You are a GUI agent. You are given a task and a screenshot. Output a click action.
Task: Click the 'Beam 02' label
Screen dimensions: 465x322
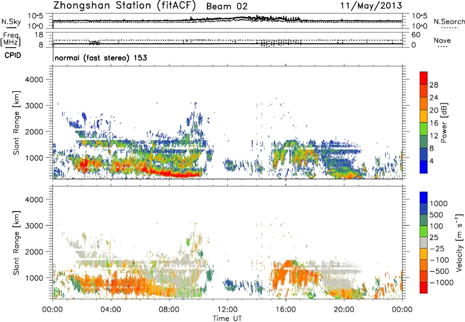(x=227, y=6)
